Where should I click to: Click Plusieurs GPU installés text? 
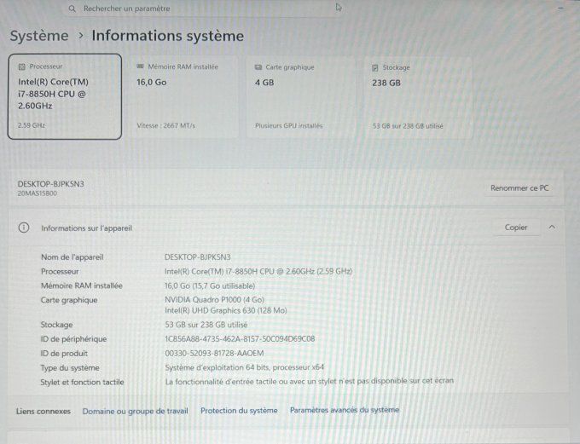[289, 125]
